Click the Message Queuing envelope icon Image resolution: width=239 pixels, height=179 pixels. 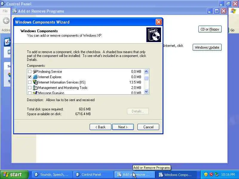[35, 92]
